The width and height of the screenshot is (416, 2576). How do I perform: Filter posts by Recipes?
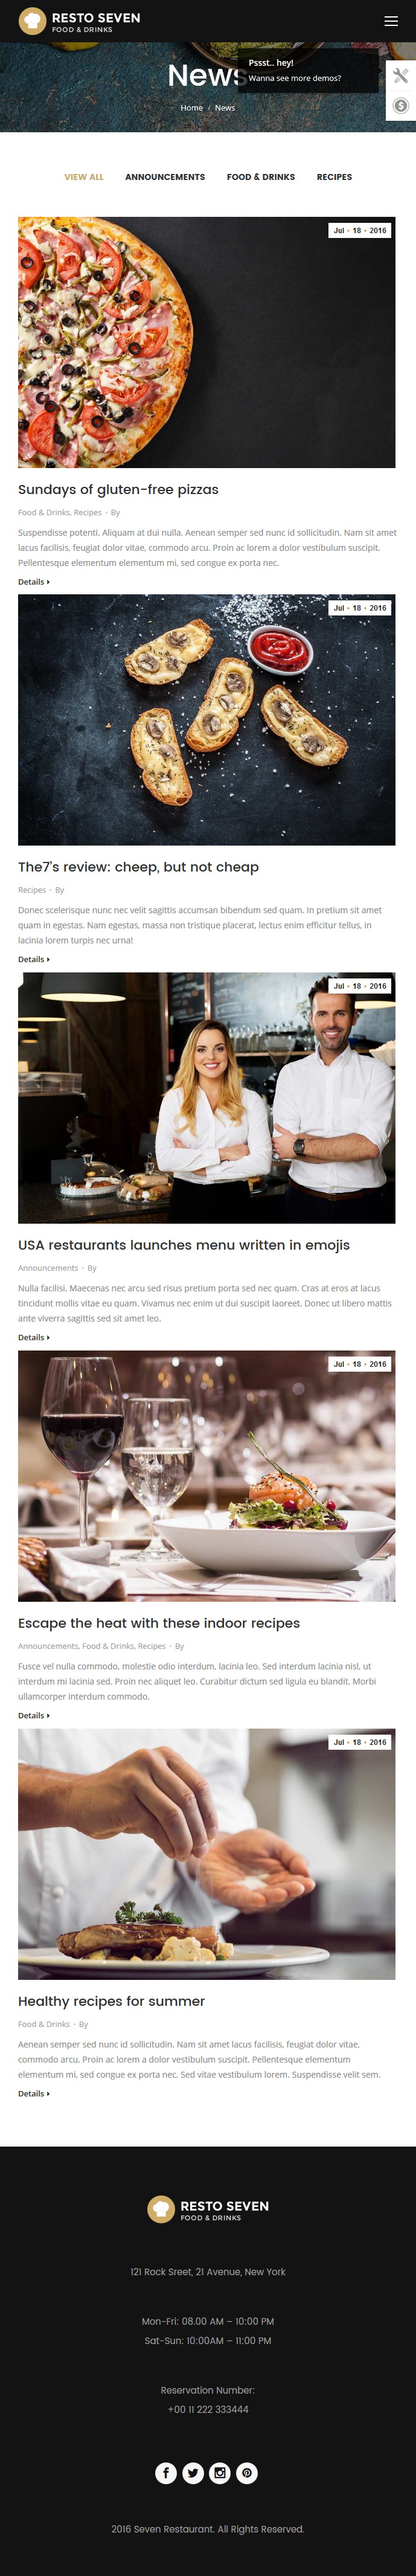click(334, 177)
